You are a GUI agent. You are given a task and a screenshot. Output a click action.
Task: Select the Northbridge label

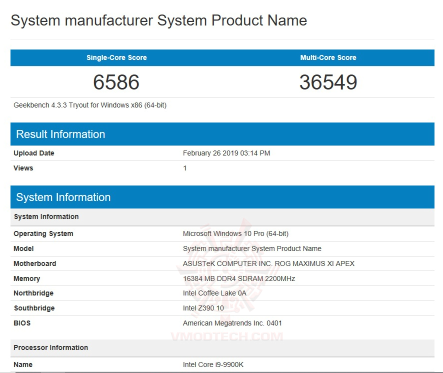point(33,293)
